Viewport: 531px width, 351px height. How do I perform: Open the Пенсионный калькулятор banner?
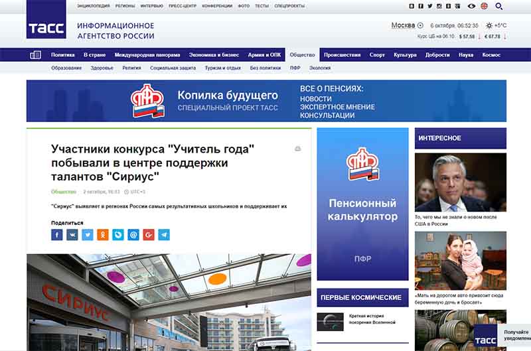tap(362, 204)
